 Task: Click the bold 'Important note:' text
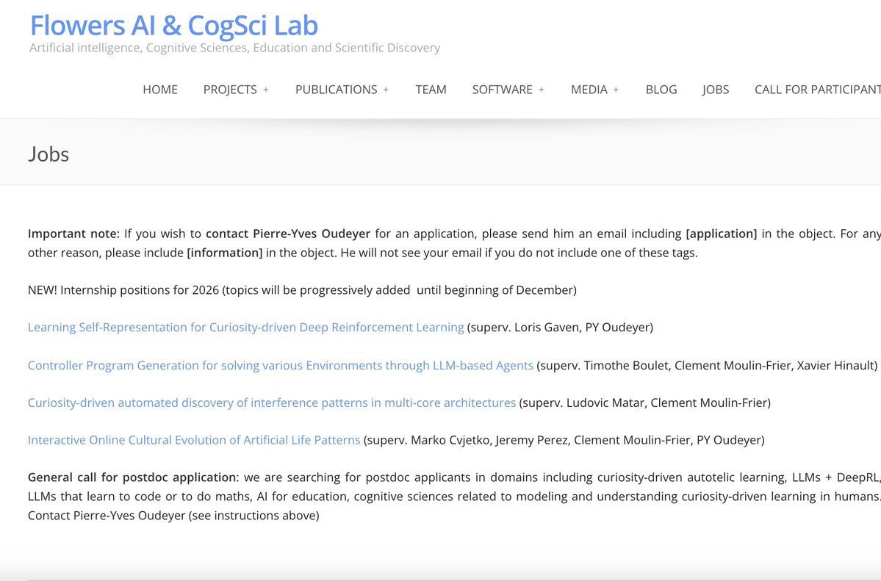point(73,234)
